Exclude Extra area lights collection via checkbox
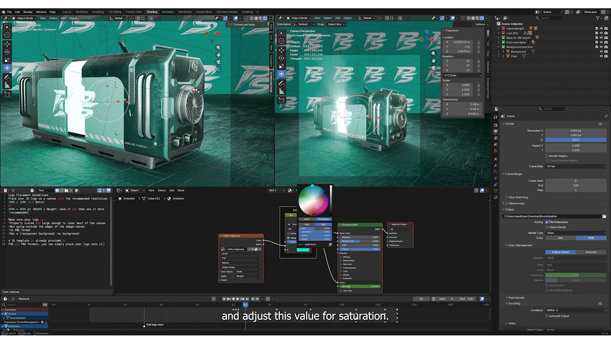The height and width of the screenshot is (344, 611). coord(597,42)
